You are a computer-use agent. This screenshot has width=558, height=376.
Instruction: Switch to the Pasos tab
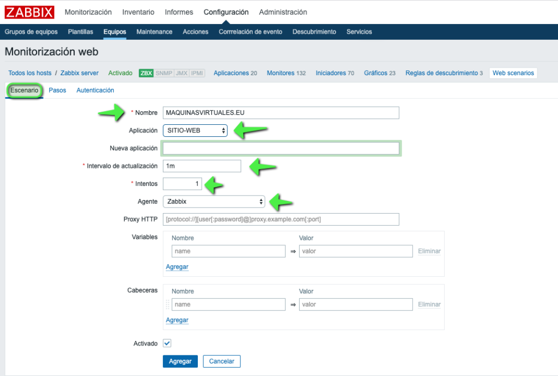(57, 90)
